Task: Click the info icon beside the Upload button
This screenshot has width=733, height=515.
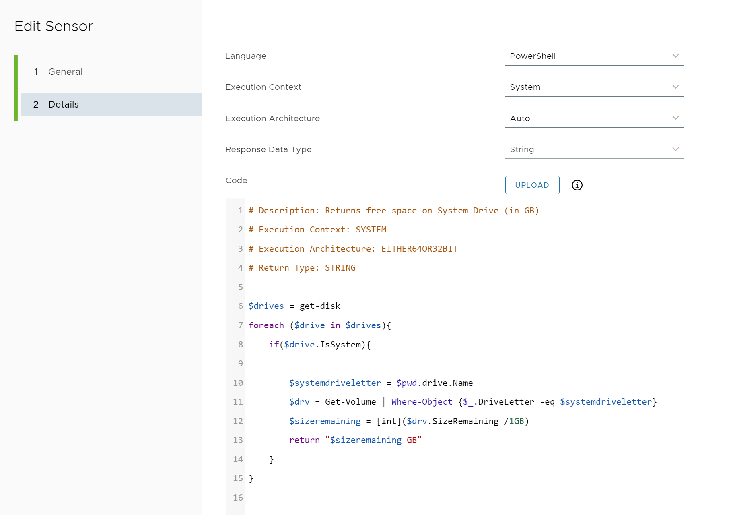Action: [577, 185]
